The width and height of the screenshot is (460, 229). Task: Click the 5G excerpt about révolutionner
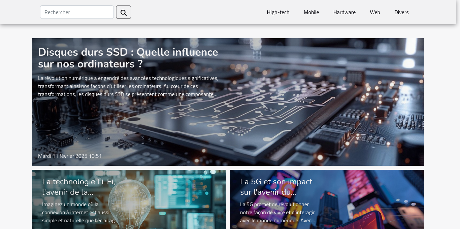point(277,212)
